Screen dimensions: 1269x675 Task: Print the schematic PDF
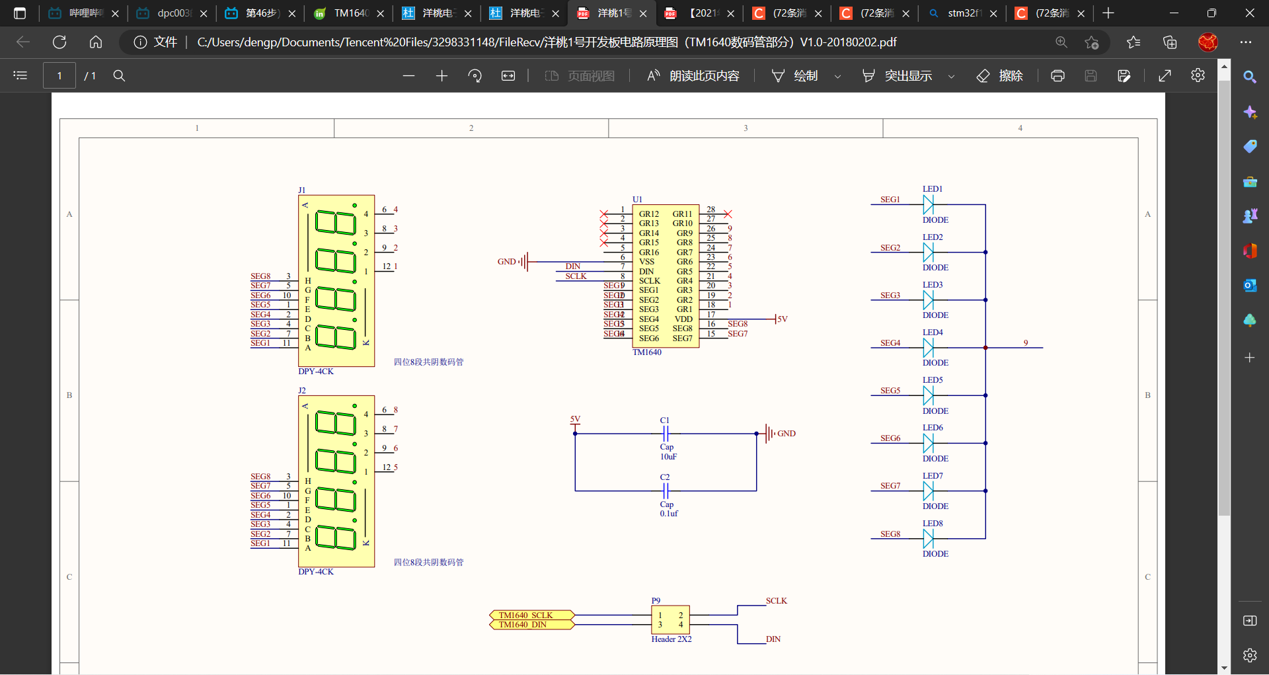(x=1057, y=75)
